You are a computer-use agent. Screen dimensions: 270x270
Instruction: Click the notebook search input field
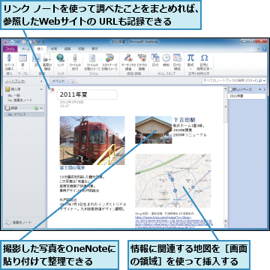pos(230,81)
